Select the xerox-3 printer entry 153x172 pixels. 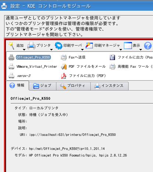(x=20, y=76)
